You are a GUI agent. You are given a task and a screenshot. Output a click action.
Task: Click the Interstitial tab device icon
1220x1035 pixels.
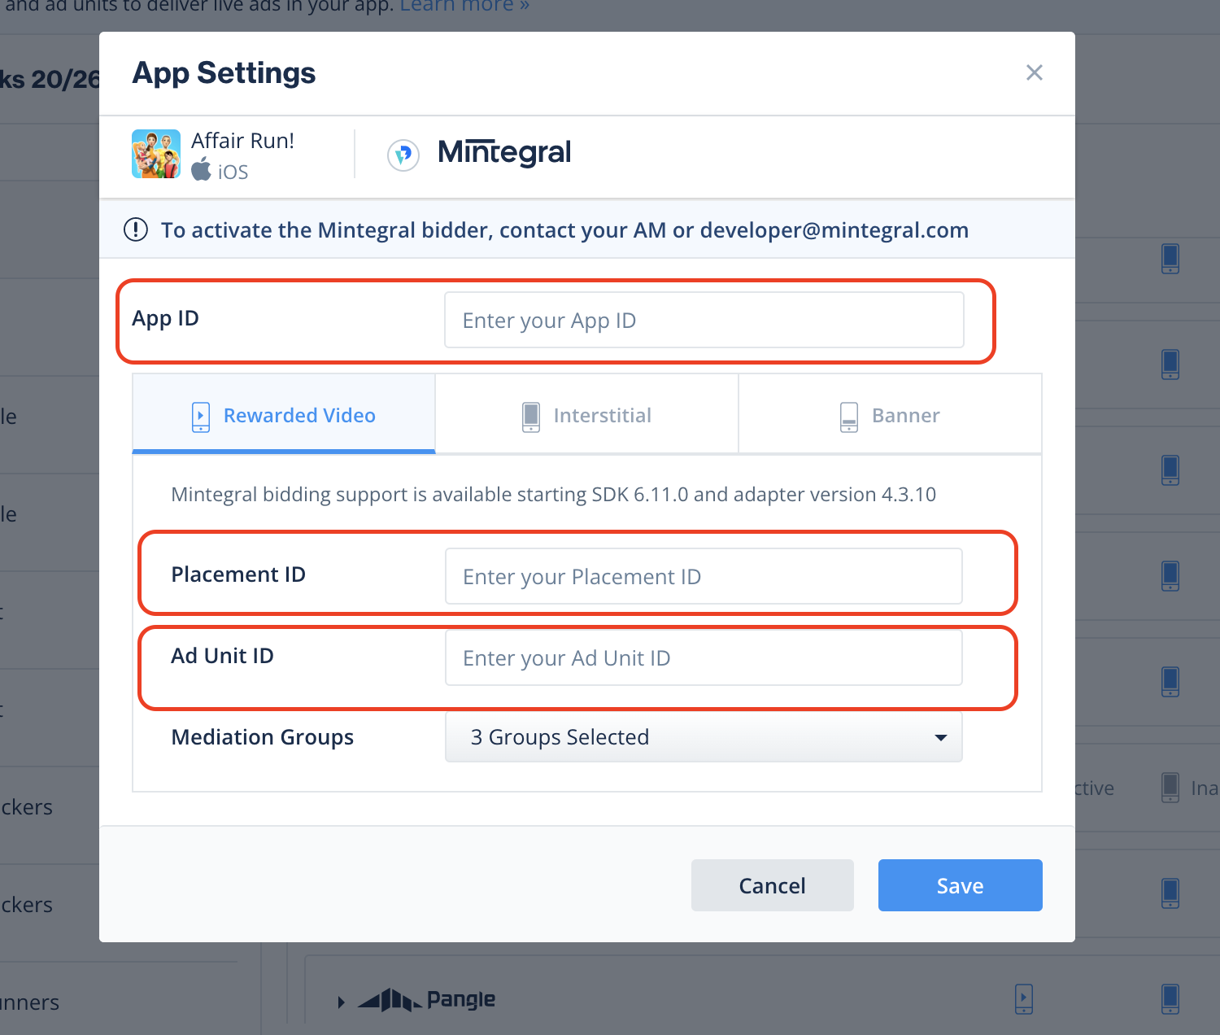pyautogui.click(x=531, y=417)
